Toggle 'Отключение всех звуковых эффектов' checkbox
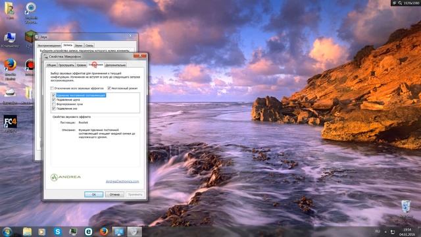 coord(52,88)
